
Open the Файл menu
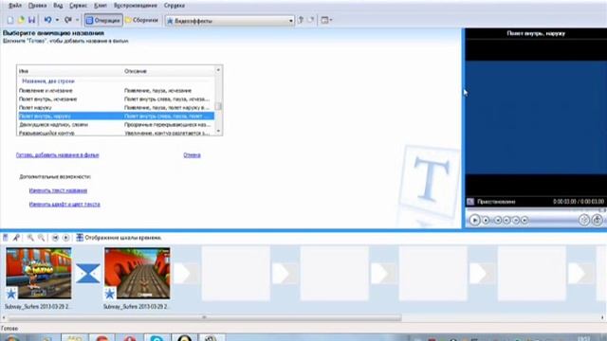(15, 6)
